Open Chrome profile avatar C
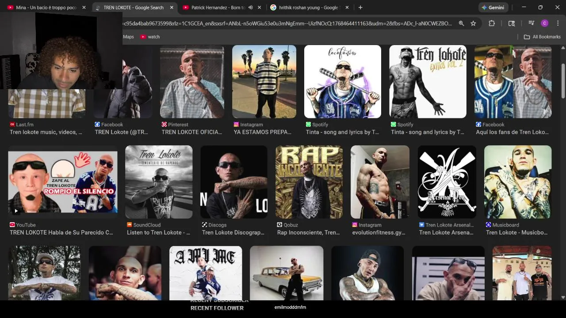Screen dimensions: 566x318 coord(545,23)
